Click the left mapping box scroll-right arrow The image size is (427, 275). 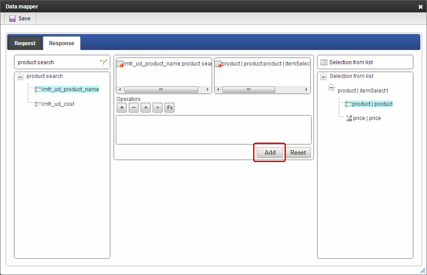(208, 89)
